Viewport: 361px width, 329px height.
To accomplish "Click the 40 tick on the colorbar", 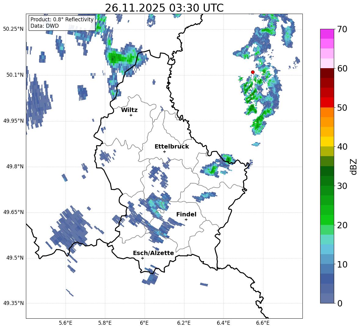I will (x=342, y=147).
